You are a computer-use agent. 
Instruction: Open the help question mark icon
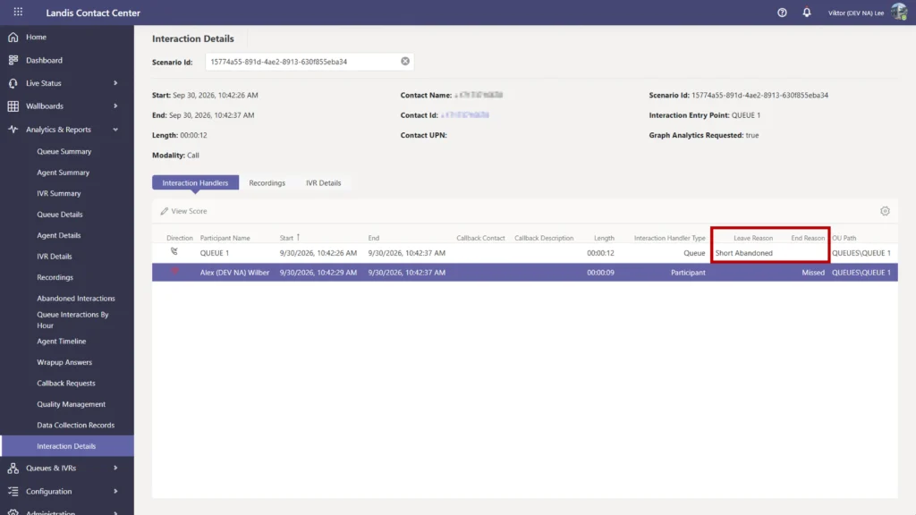click(x=782, y=13)
